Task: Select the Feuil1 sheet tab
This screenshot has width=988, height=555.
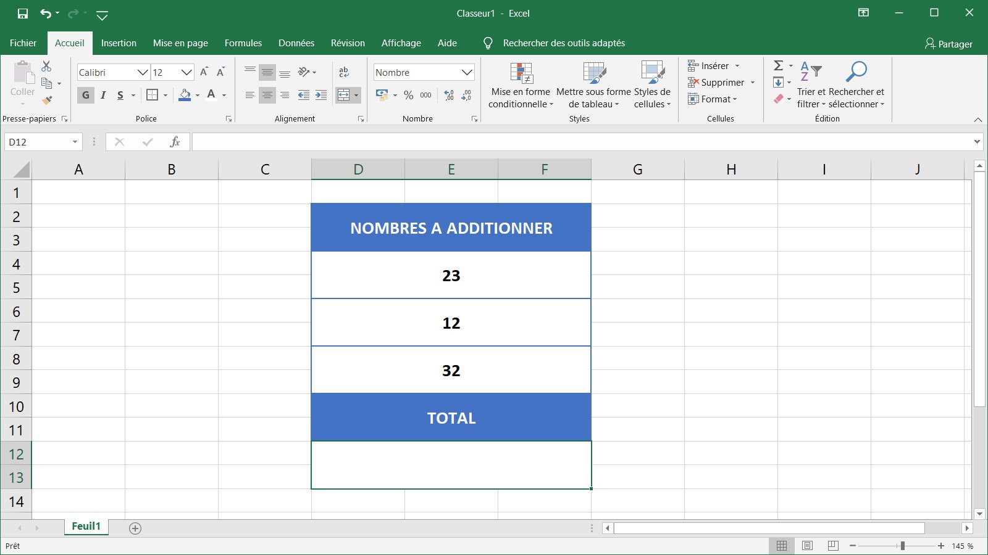Action: (86, 526)
